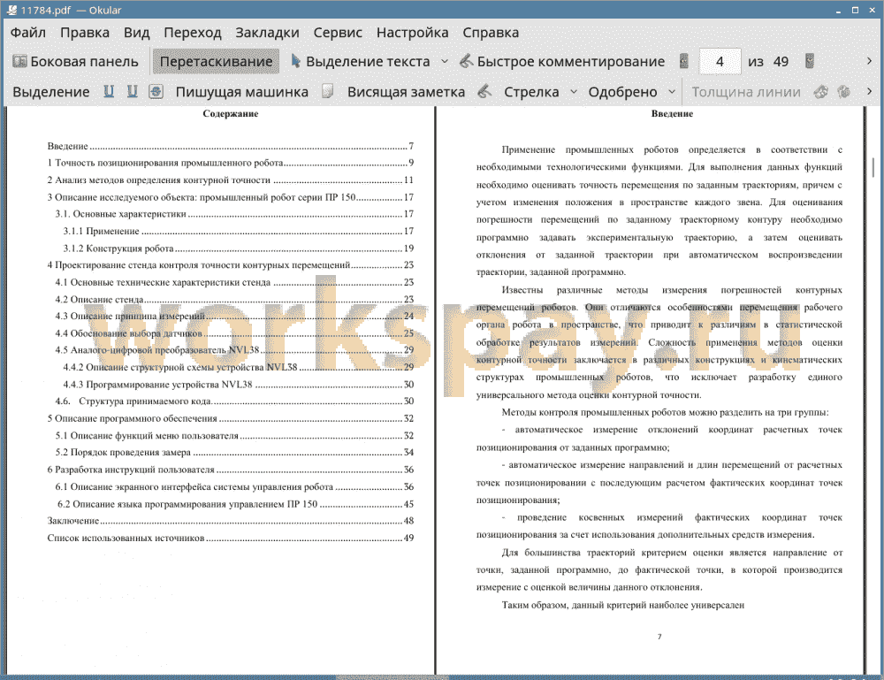884x680 pixels.
Task: Click contents entry 'Введение' page 7
Action: click(230, 146)
